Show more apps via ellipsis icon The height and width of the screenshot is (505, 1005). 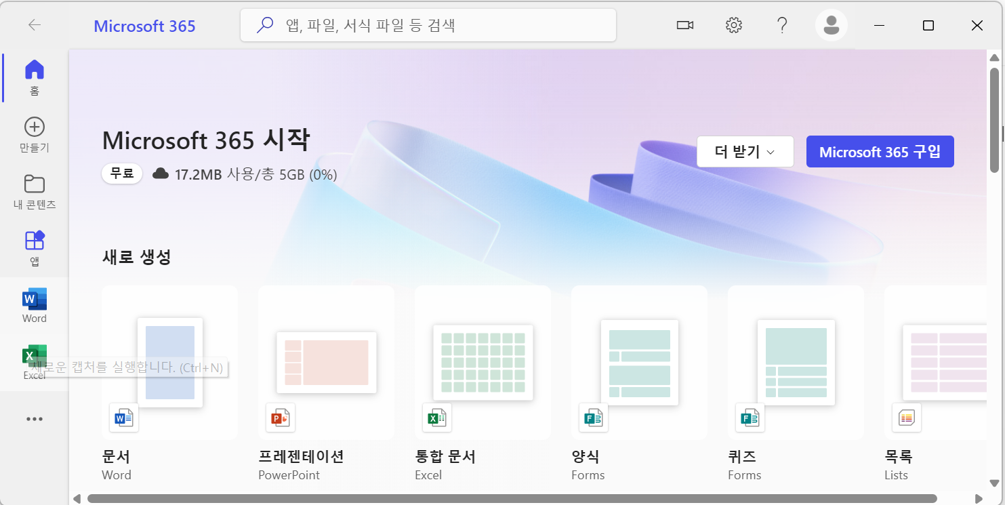point(34,419)
